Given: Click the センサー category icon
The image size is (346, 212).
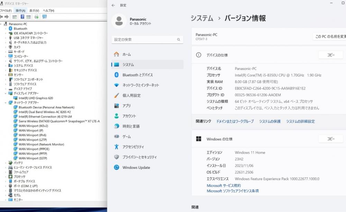Looking at the screenshot, I should pos(10,75).
